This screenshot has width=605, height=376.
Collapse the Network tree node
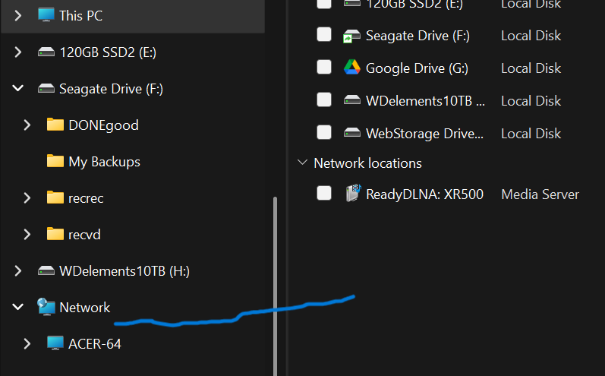pyautogui.click(x=17, y=308)
